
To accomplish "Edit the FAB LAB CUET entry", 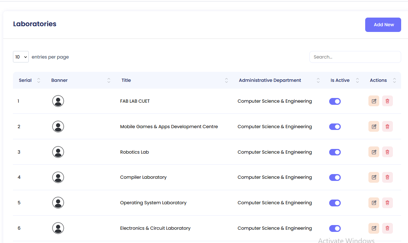I will [374, 101].
